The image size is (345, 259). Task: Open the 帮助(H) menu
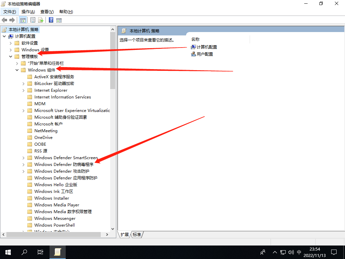[66, 12]
